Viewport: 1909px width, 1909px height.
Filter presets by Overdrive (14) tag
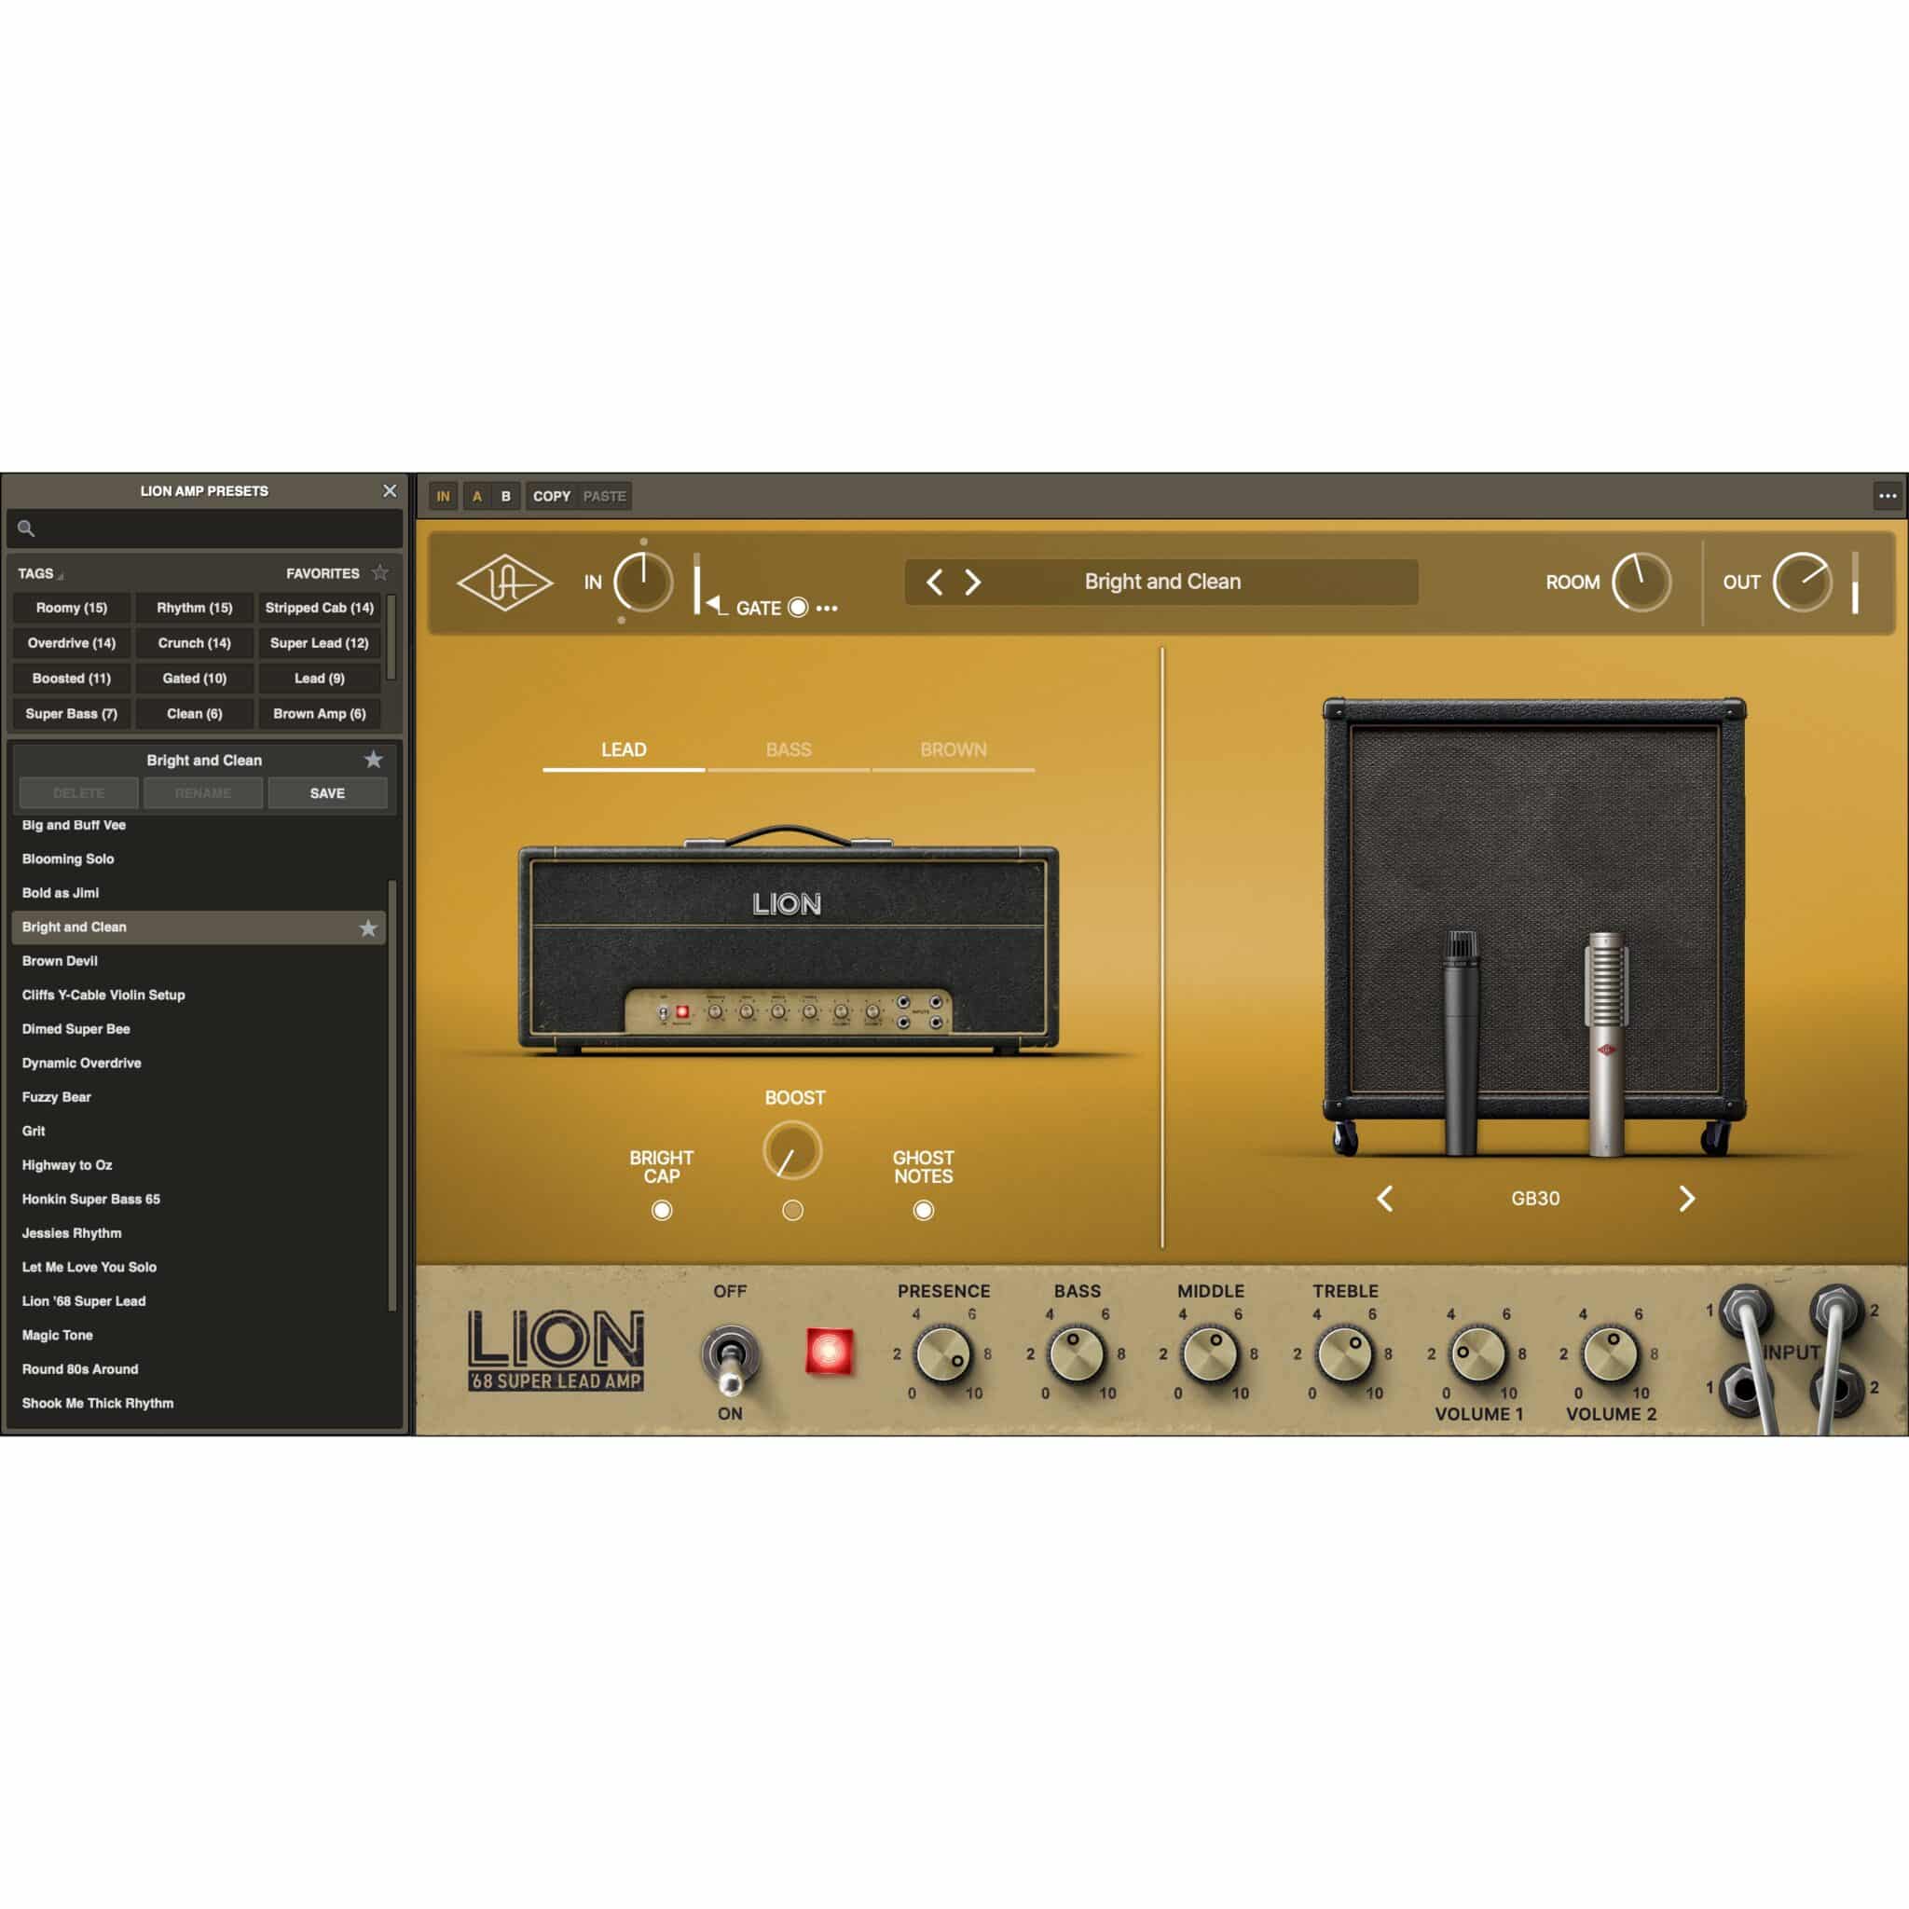[x=71, y=643]
